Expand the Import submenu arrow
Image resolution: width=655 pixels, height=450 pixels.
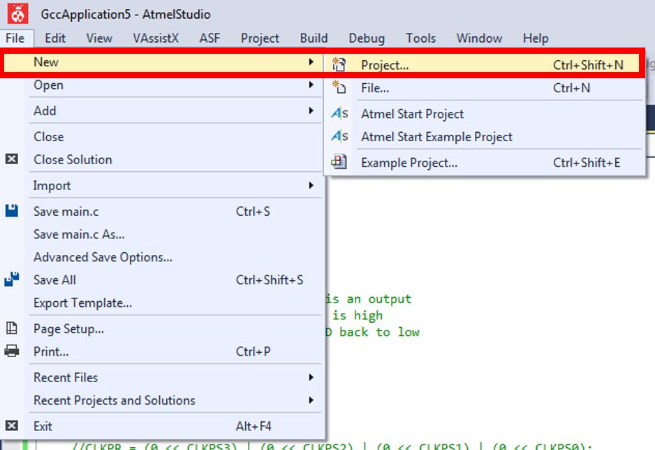click(311, 185)
